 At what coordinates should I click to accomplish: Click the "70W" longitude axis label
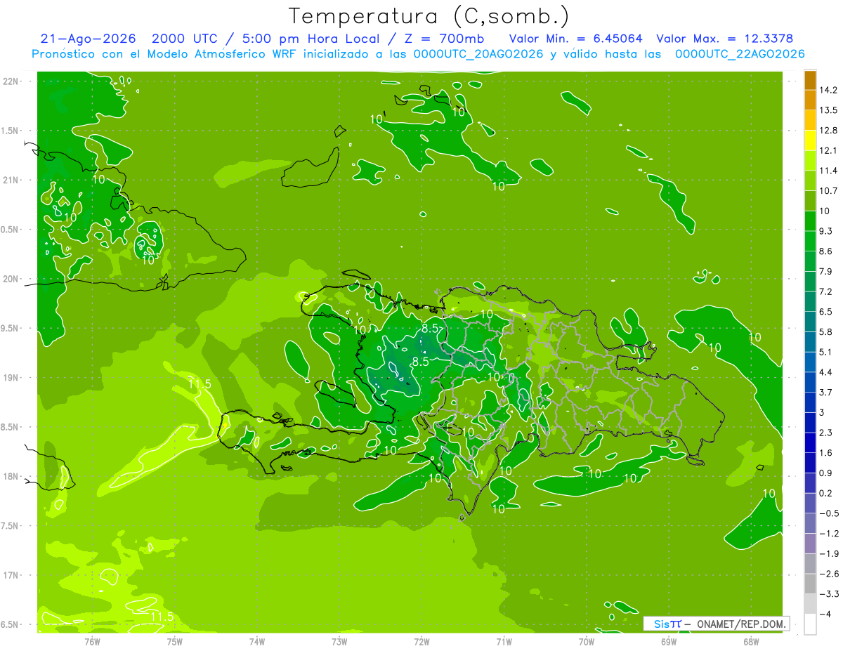click(587, 641)
